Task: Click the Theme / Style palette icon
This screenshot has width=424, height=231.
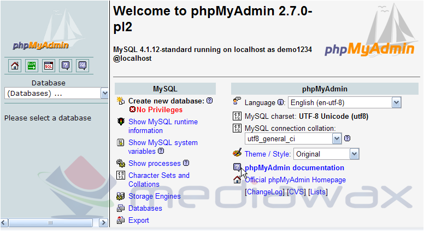Action: (x=237, y=153)
